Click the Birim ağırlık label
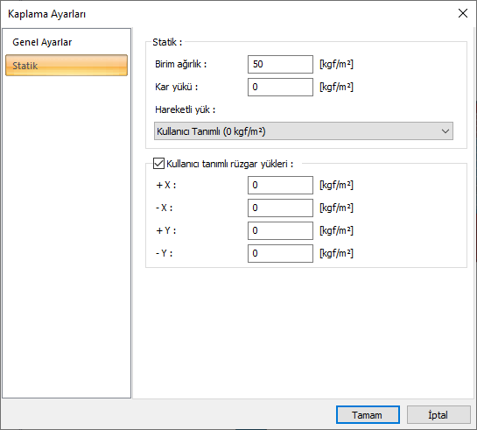Screen dimensions: 477x430 point(180,64)
